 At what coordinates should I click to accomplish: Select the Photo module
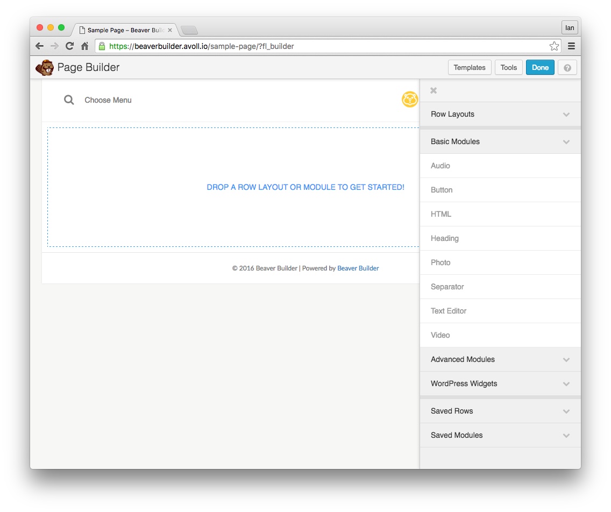coord(500,262)
